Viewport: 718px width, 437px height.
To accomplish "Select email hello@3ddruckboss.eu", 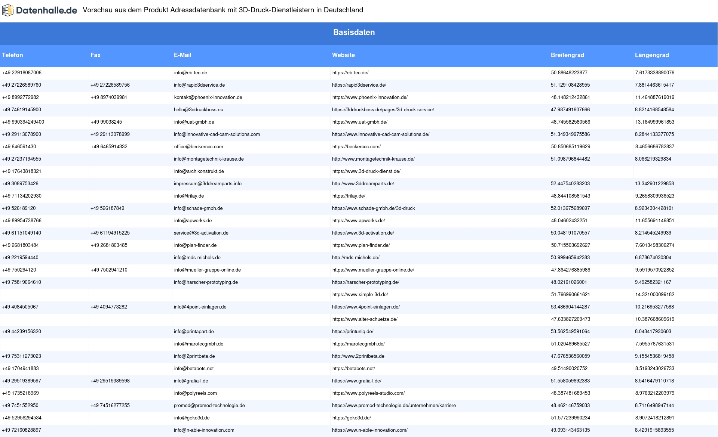I will click(199, 110).
